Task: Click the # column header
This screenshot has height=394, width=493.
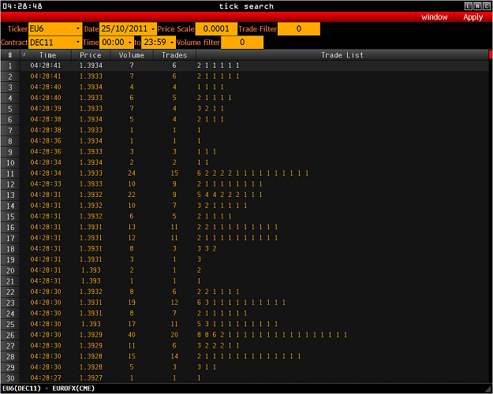Action: (x=10, y=55)
